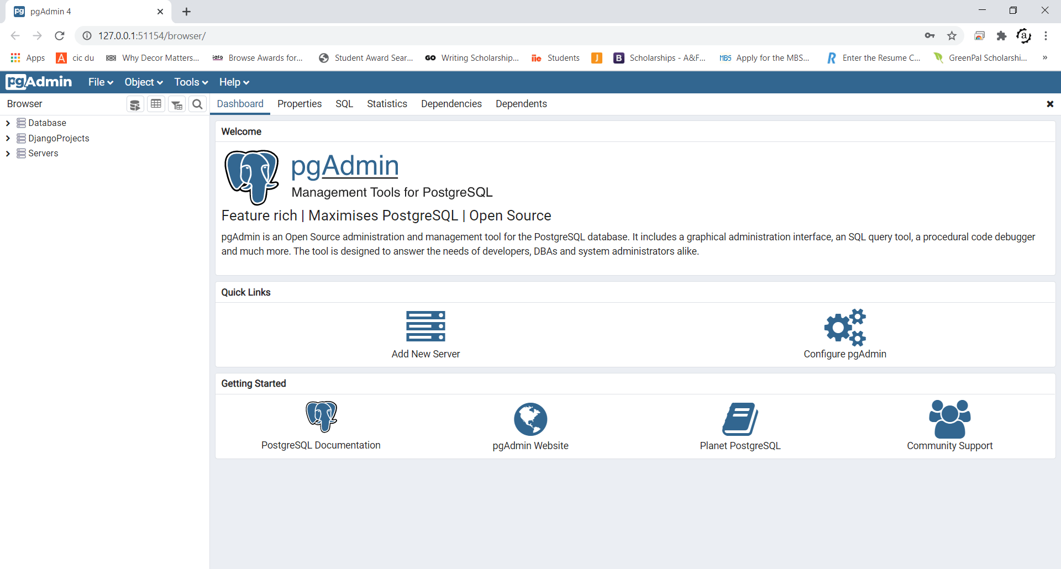Image resolution: width=1061 pixels, height=569 pixels.
Task: Select the DjangoProjects tree item label
Action: point(59,138)
